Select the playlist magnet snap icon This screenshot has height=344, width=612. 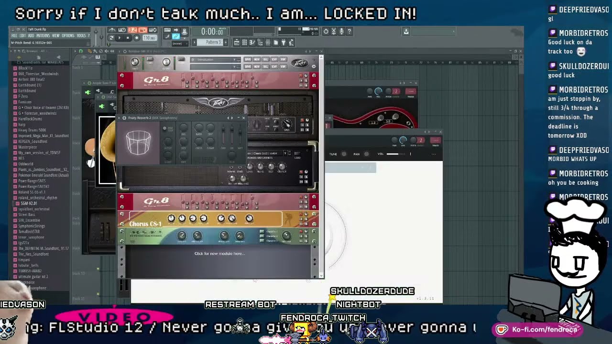[80, 51]
